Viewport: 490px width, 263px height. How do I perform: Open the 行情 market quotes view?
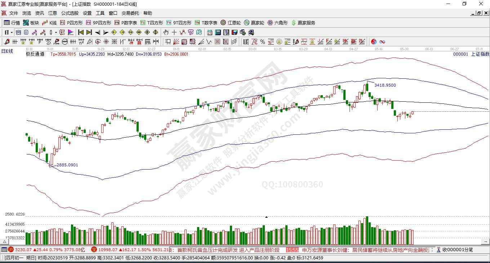12,23
